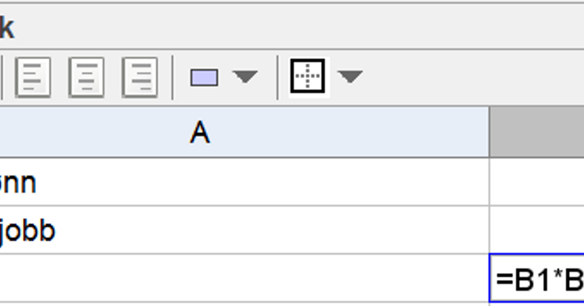Viewport: 584px width, 306px height.
Task: Select the empty cell right of "jobb"
Action: 537,230
